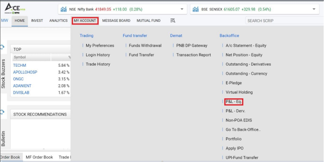Image resolution: width=324 pixels, height=162 pixels.
Task: Open Login History
Action: (x=98, y=55)
